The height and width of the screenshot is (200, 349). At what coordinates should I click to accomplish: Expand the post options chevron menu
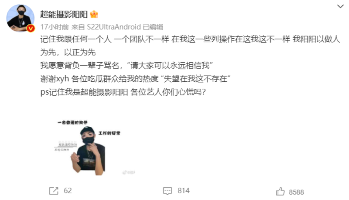pyautogui.click(x=340, y=6)
